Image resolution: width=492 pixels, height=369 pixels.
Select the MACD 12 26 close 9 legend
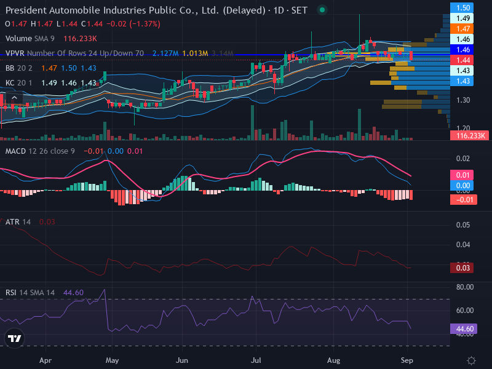coord(40,151)
